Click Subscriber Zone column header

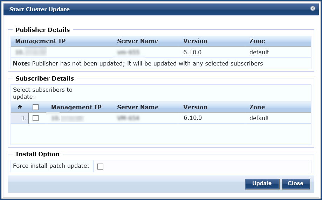tap(257, 107)
